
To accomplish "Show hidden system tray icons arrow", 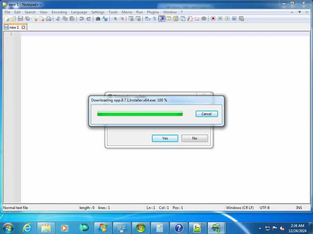I will (x=260, y=228).
